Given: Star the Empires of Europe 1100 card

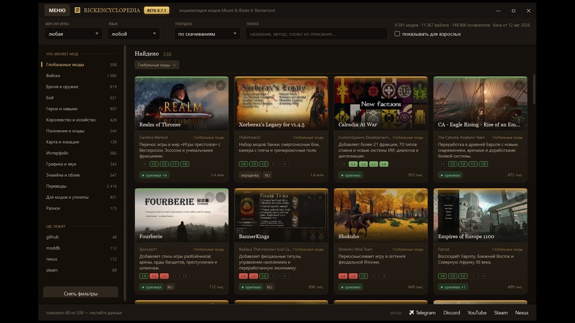Looking at the screenshot, I should (x=519, y=197).
